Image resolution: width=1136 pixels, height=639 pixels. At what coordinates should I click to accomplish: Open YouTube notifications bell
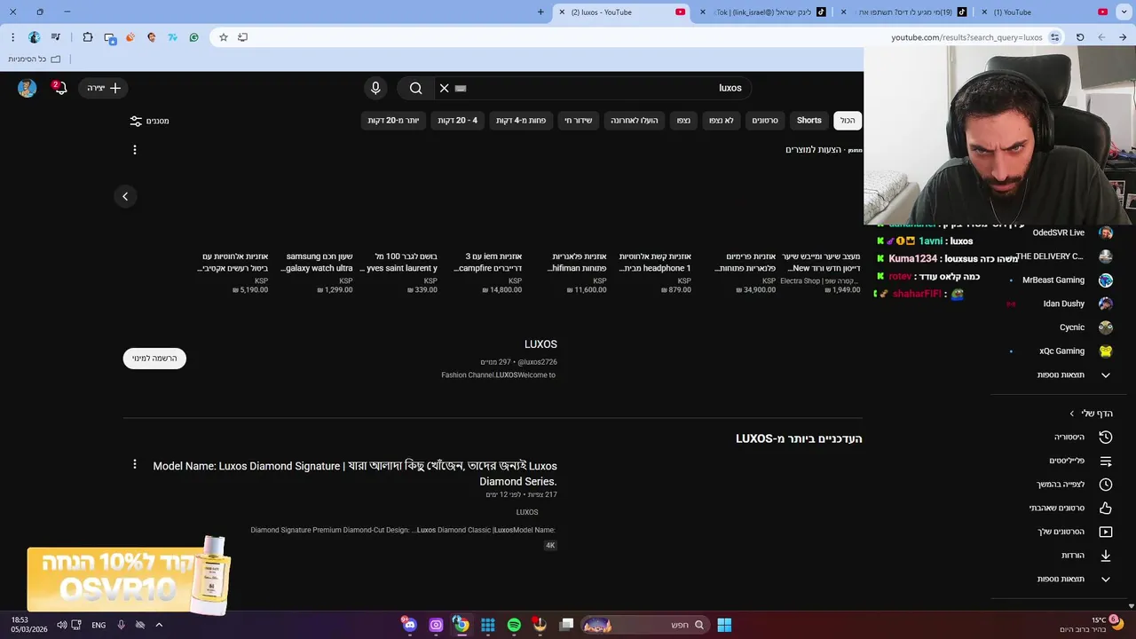(x=59, y=88)
